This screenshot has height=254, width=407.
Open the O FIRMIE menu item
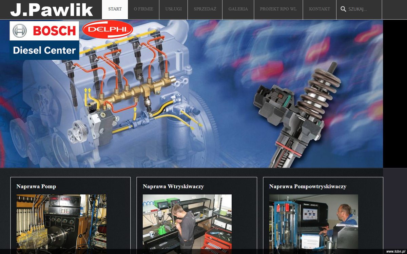[143, 9]
